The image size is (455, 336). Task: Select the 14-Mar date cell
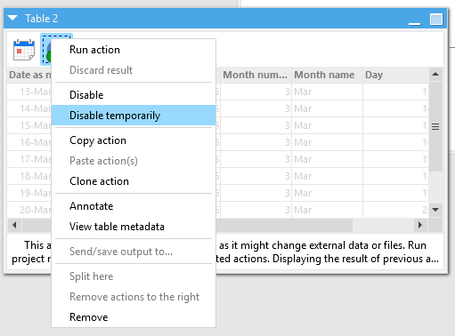(29, 108)
